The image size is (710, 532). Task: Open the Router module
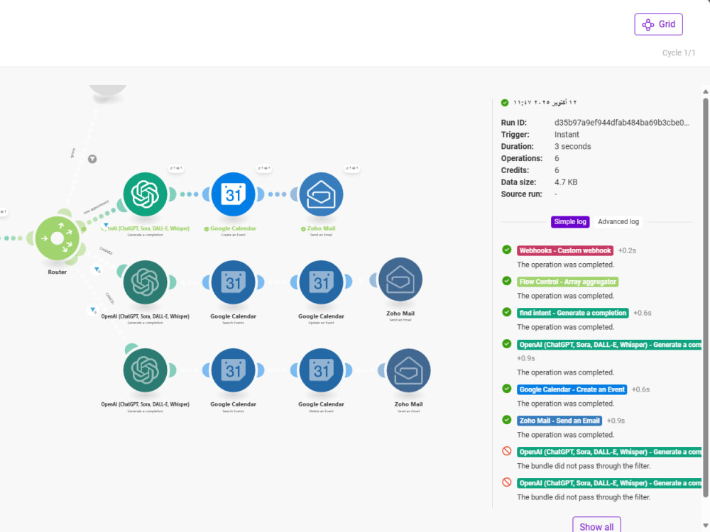tap(57, 238)
